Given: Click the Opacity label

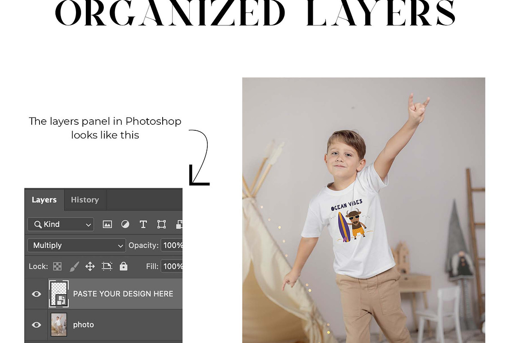Looking at the screenshot, I should (x=143, y=245).
